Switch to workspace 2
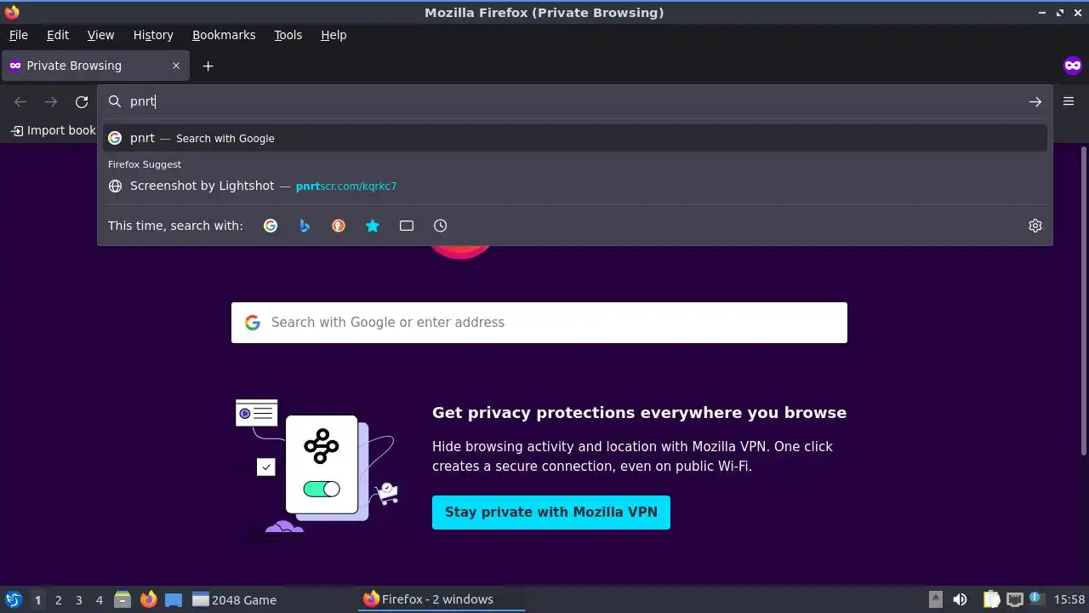Viewport: 1089px width, 613px height. tap(58, 600)
